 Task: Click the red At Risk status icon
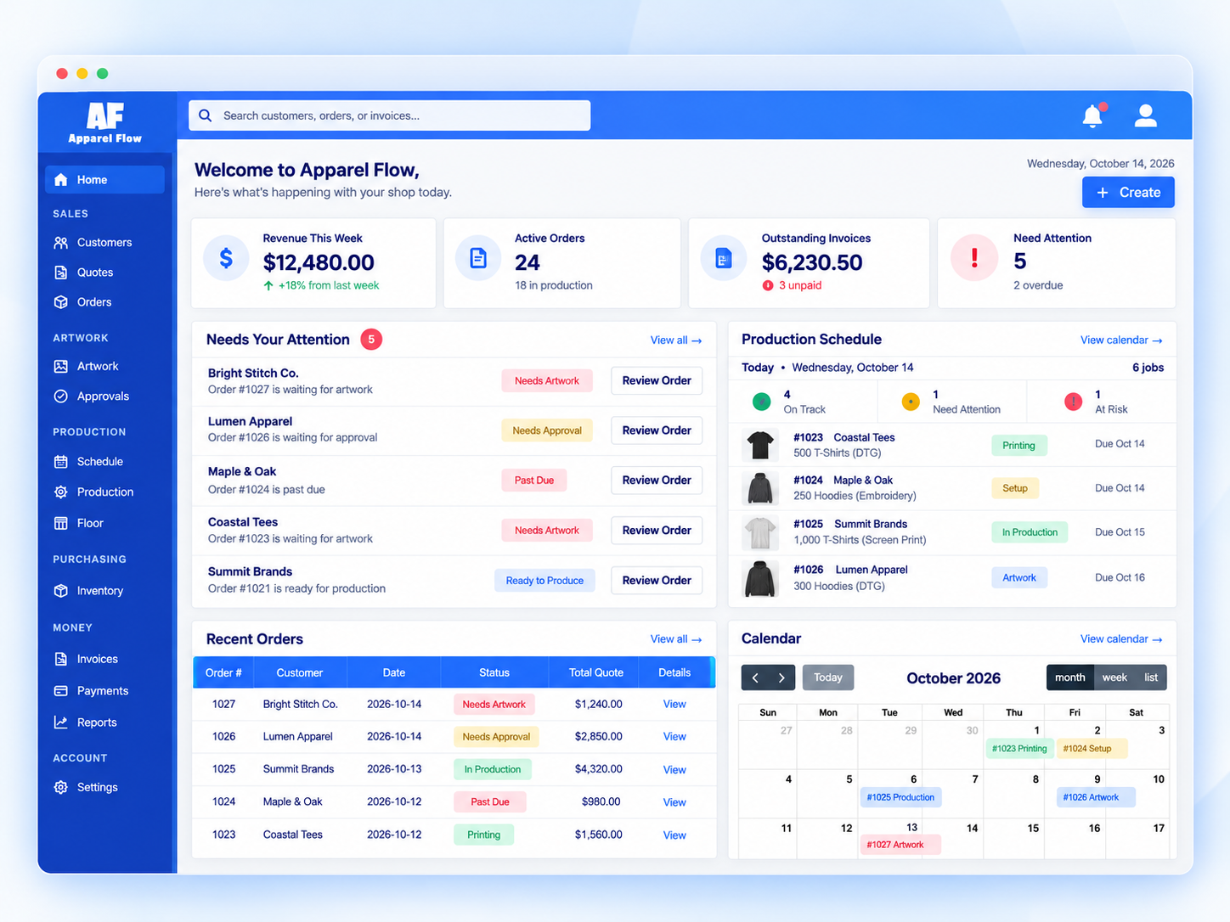1074,402
